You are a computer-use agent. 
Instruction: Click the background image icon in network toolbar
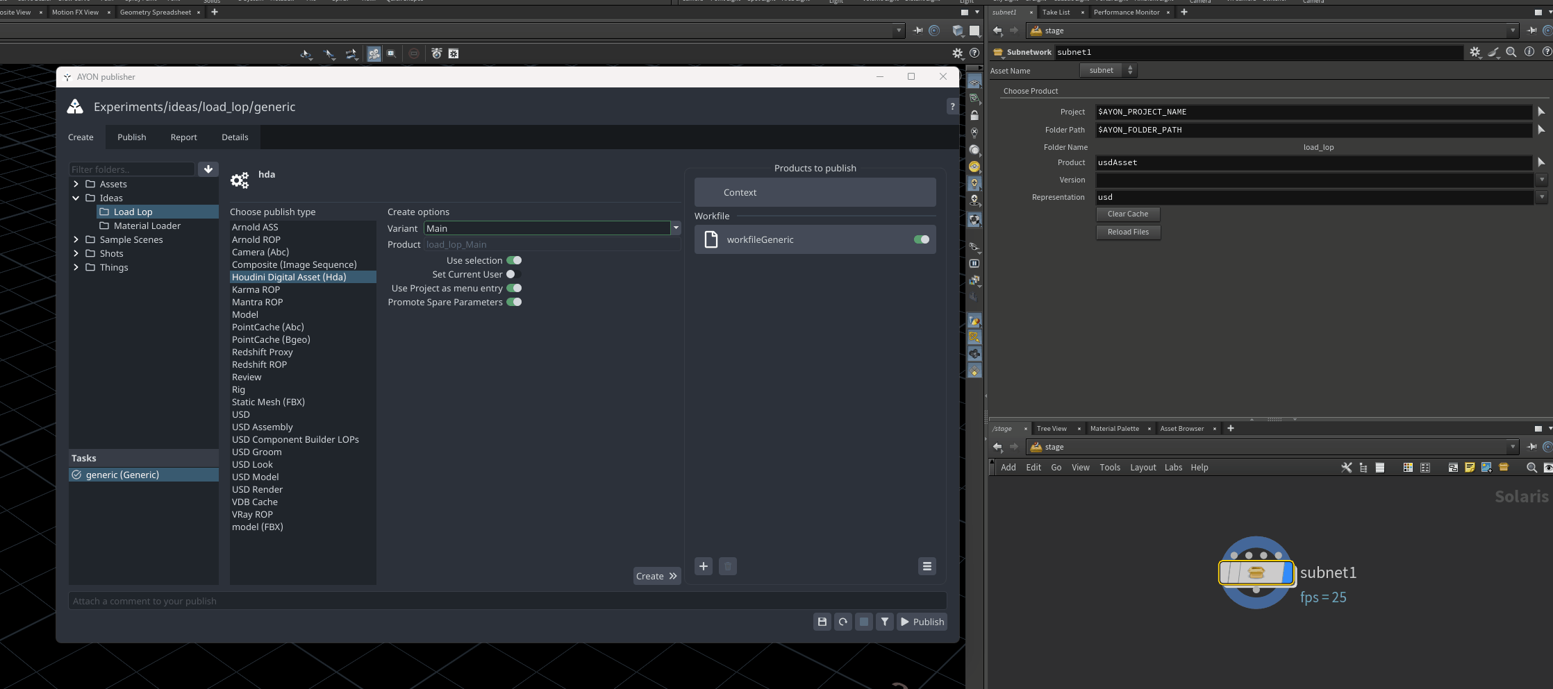[1486, 468]
